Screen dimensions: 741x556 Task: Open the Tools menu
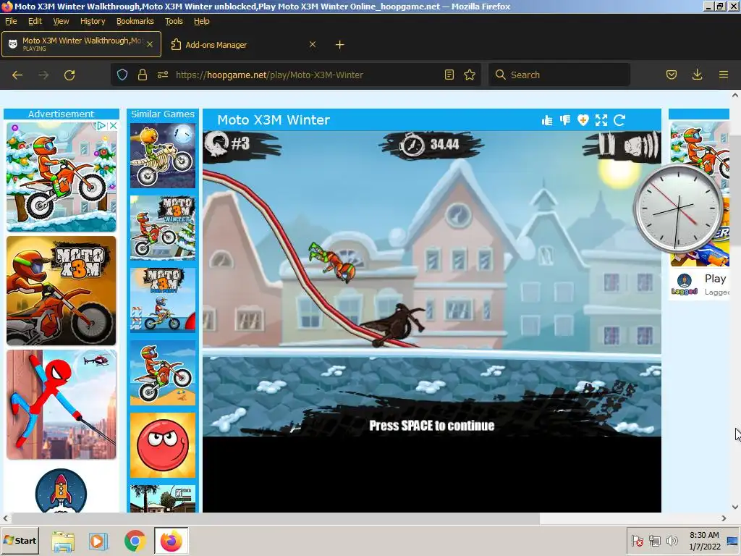coord(174,21)
